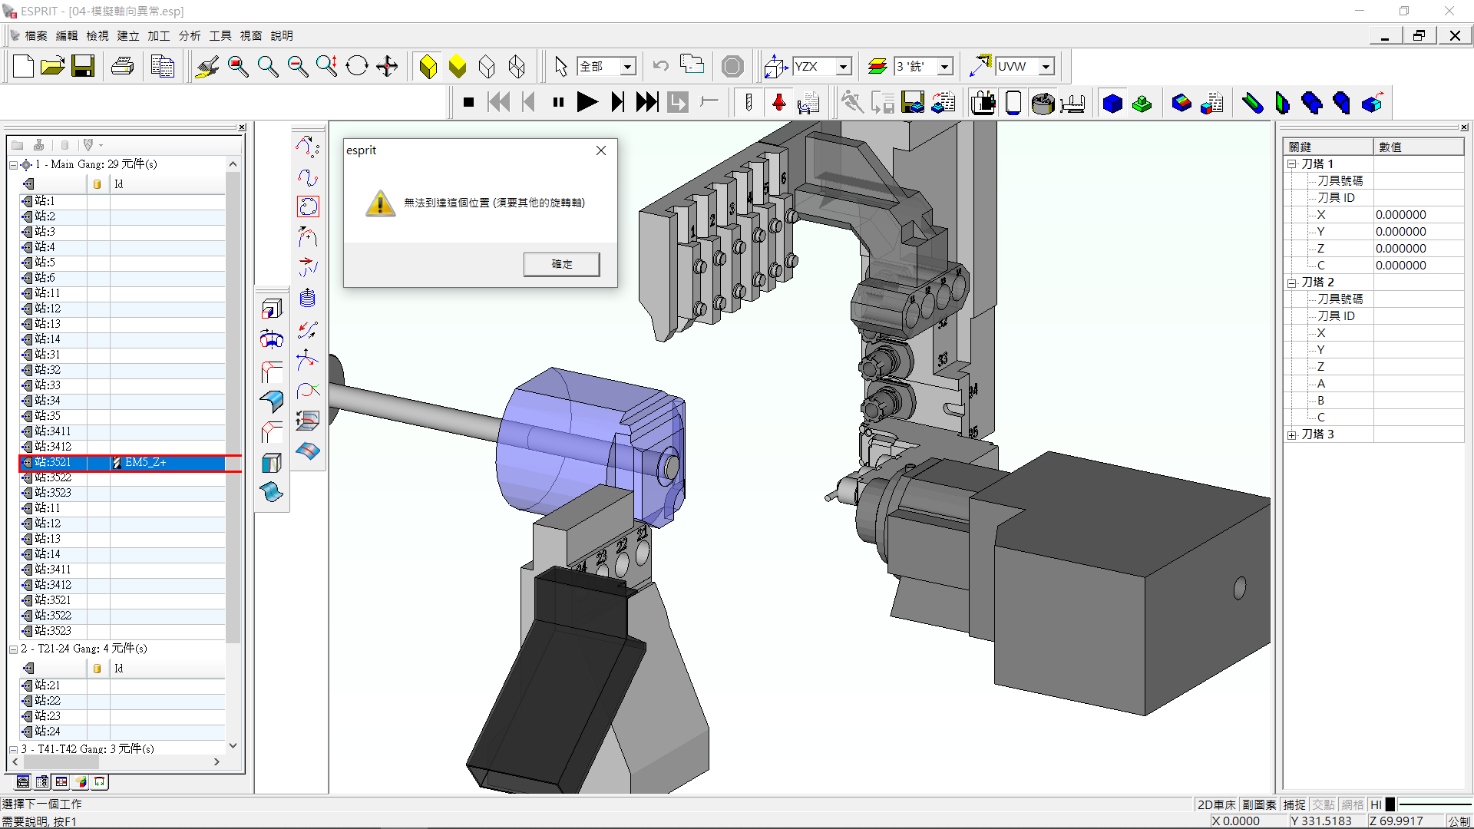Expand the 刀塔 3 turret node
The height and width of the screenshot is (829, 1474).
tap(1292, 435)
